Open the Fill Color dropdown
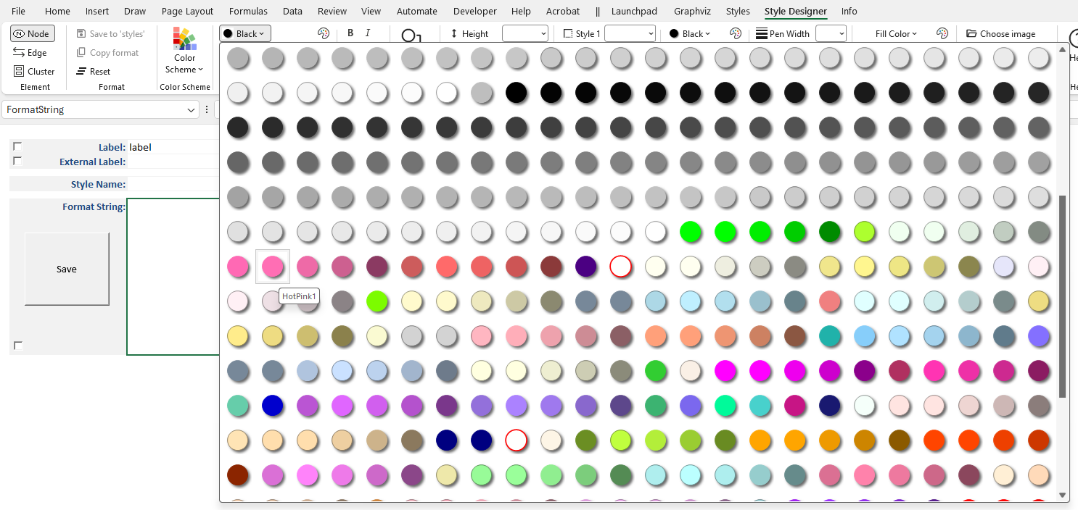The image size is (1078, 510). (896, 33)
